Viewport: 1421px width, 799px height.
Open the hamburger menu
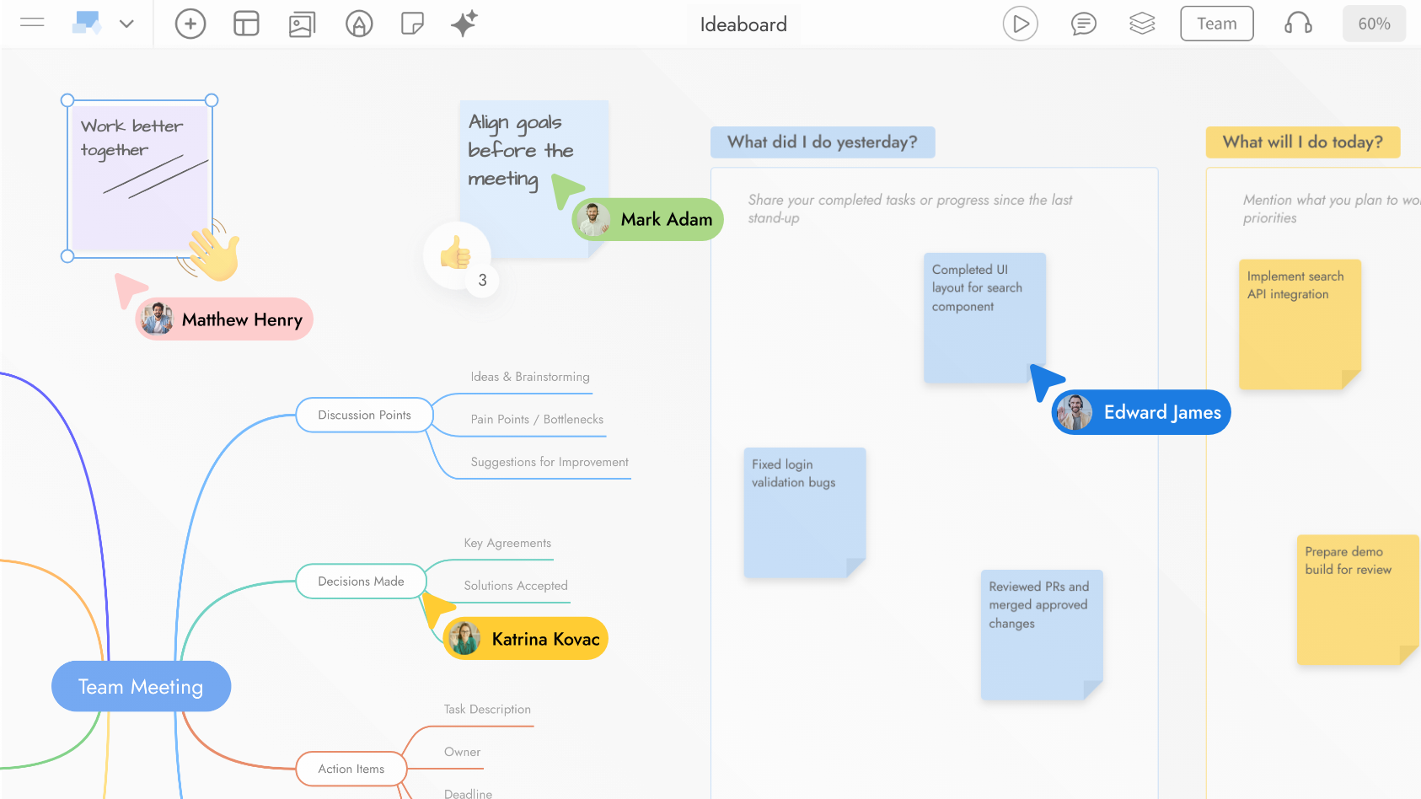(x=32, y=24)
